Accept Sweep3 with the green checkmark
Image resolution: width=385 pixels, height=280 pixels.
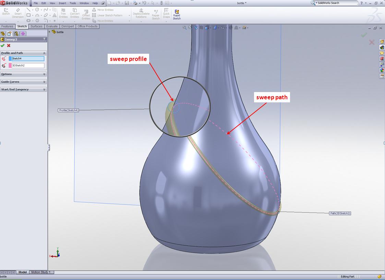[2, 46]
